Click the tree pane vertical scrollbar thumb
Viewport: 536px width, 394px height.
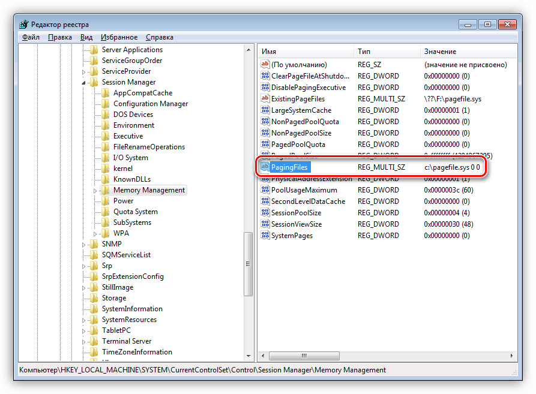coord(248,264)
